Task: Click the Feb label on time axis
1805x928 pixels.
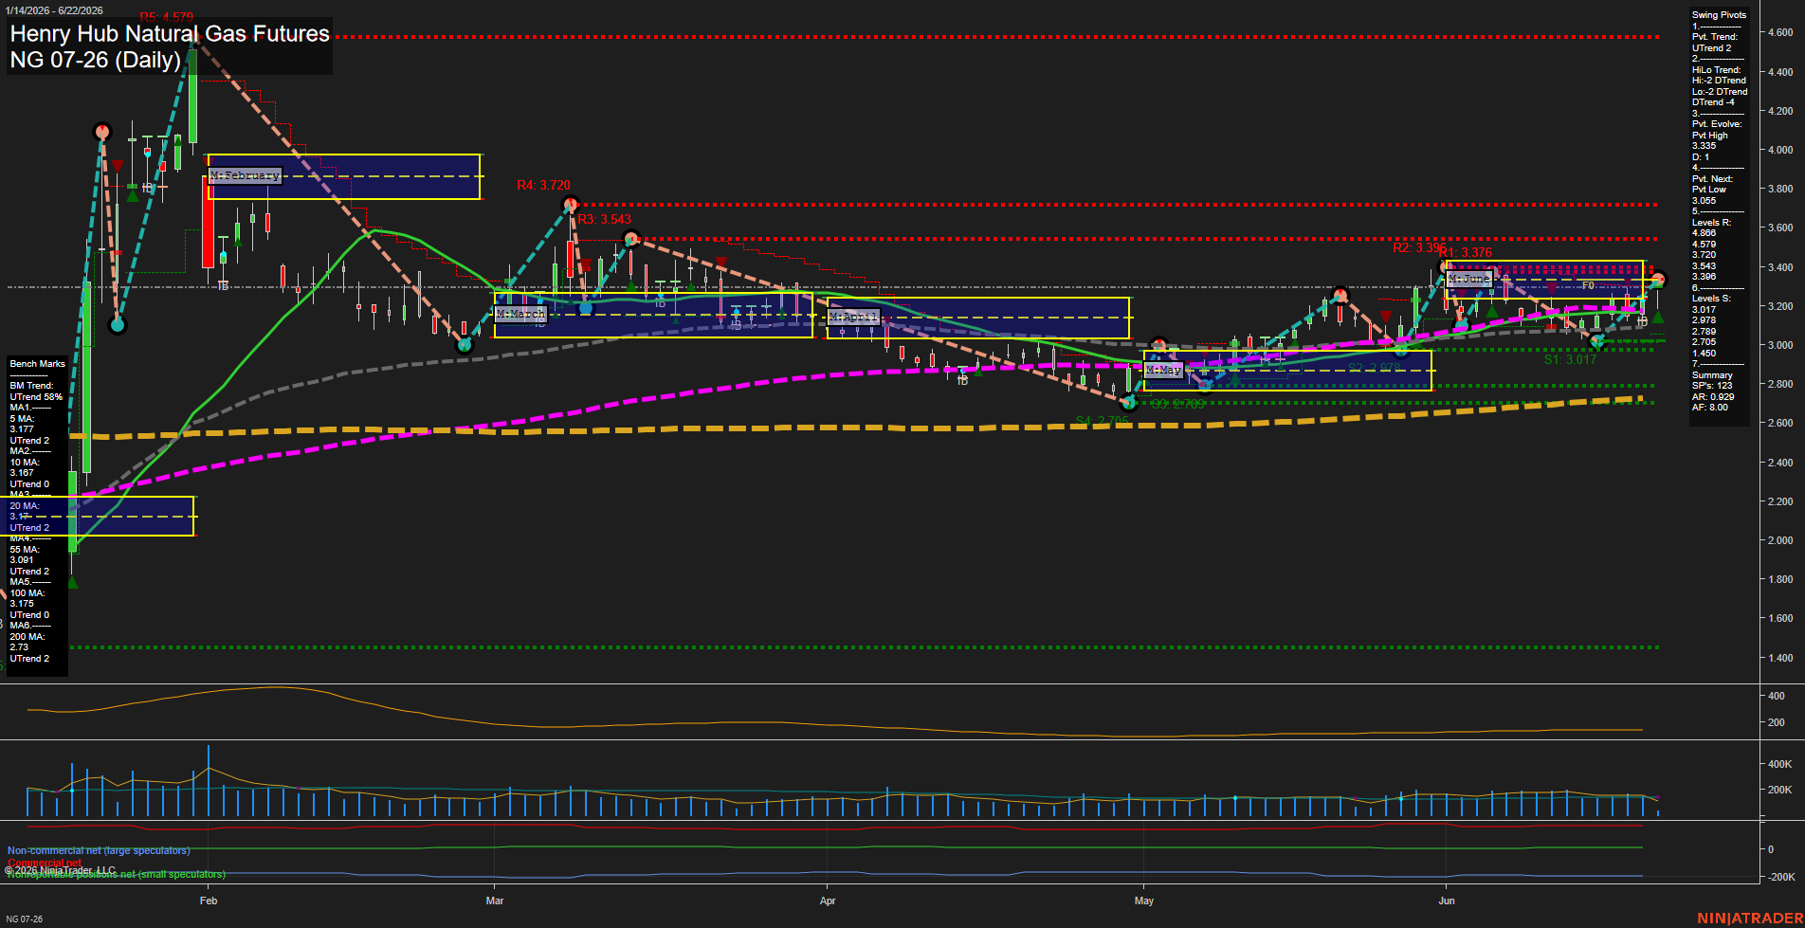Action: (x=209, y=901)
